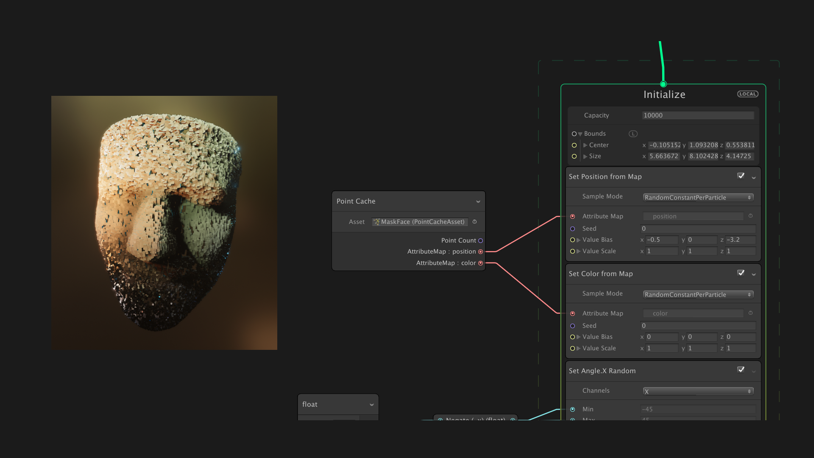Click the LOCAL space badge on Initialize
This screenshot has height=458, width=814.
coord(747,94)
